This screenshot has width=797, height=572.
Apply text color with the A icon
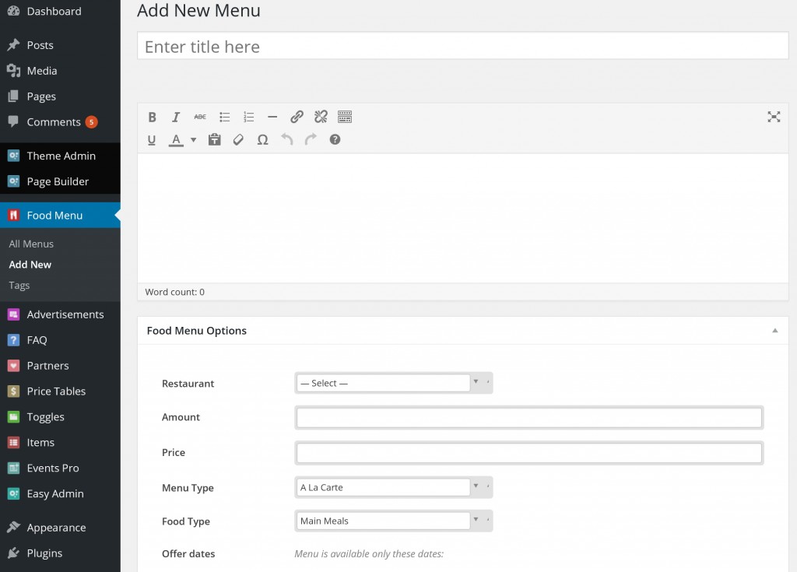coord(176,140)
